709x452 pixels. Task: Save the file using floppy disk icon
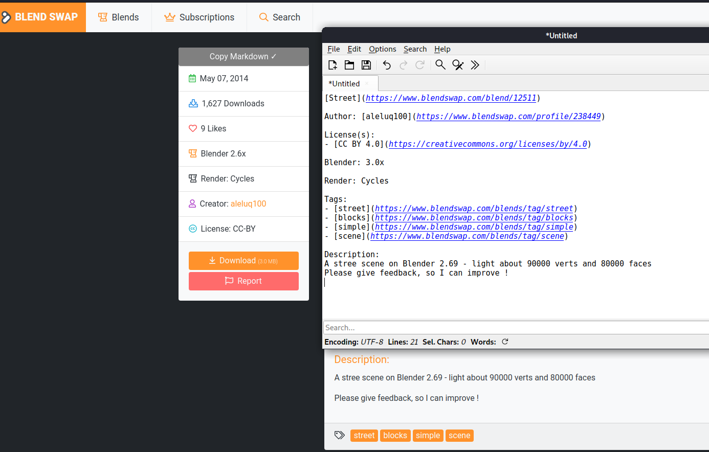pyautogui.click(x=366, y=65)
